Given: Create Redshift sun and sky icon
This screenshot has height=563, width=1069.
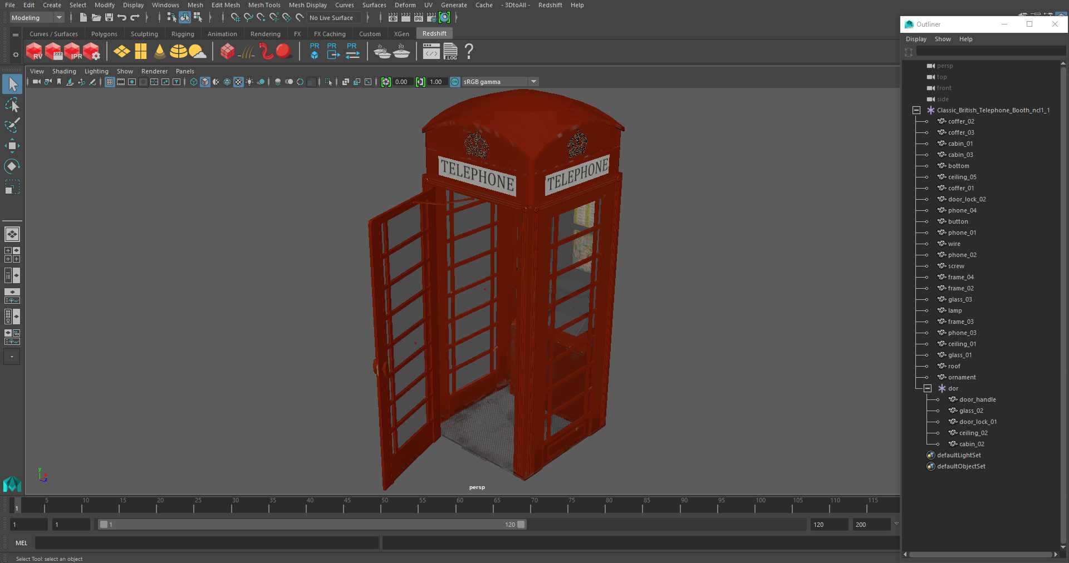Looking at the screenshot, I should (x=197, y=52).
